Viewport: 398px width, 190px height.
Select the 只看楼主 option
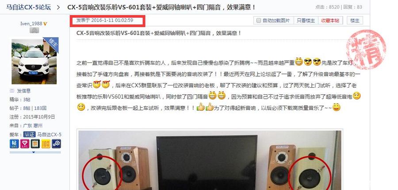tap(306, 21)
